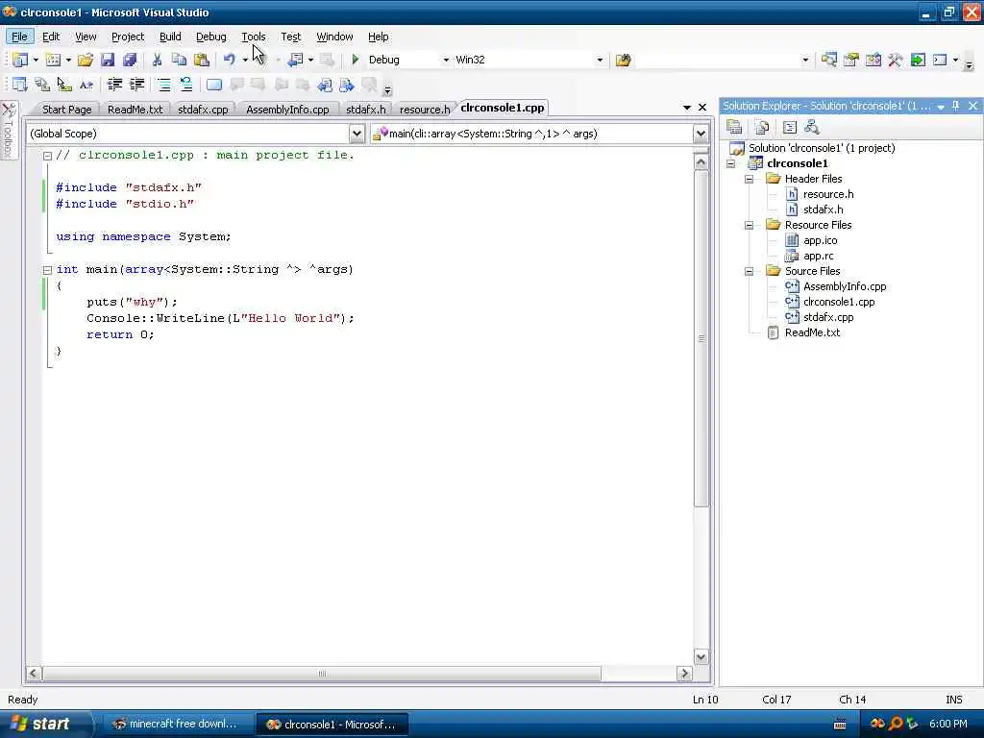Select app.rc in Solution Explorer
The image size is (984, 738).
(819, 256)
